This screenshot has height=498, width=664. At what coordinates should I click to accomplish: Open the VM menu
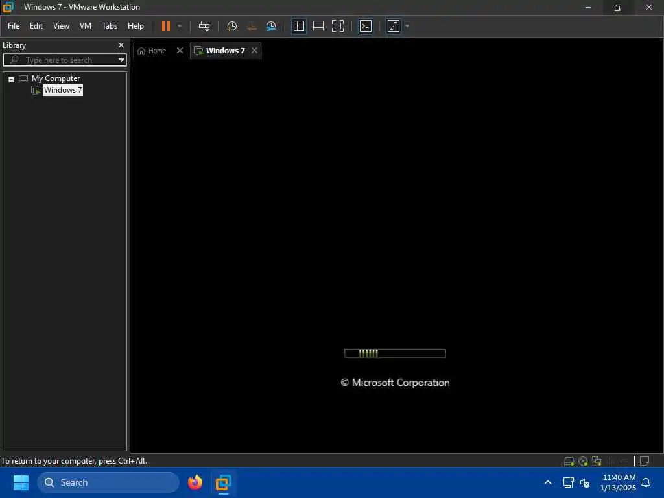[86, 26]
